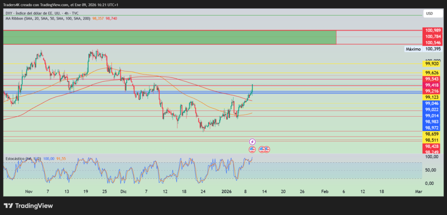Click the TradingView logo
The height and width of the screenshot is (215, 447).
coord(28,205)
